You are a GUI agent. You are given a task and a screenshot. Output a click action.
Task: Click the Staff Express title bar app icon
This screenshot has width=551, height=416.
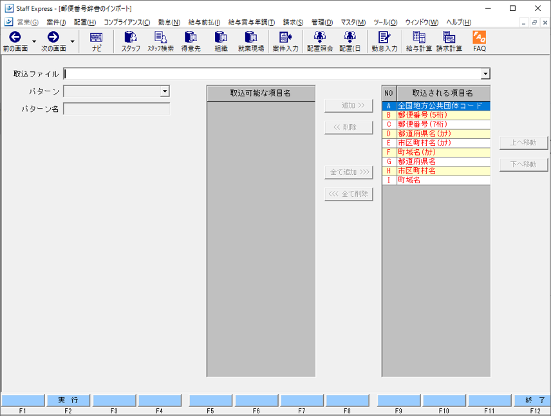pos(9,8)
